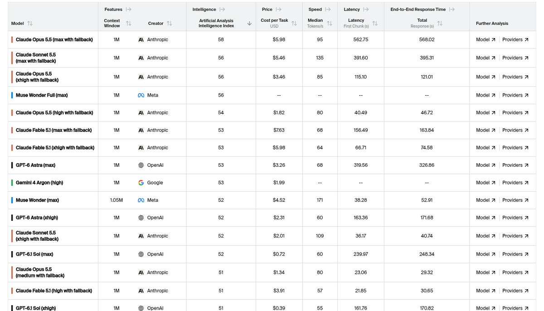Open the Providers link for GPT-6.1 Sol (max)
This screenshot has height=311, width=544.
515,254
